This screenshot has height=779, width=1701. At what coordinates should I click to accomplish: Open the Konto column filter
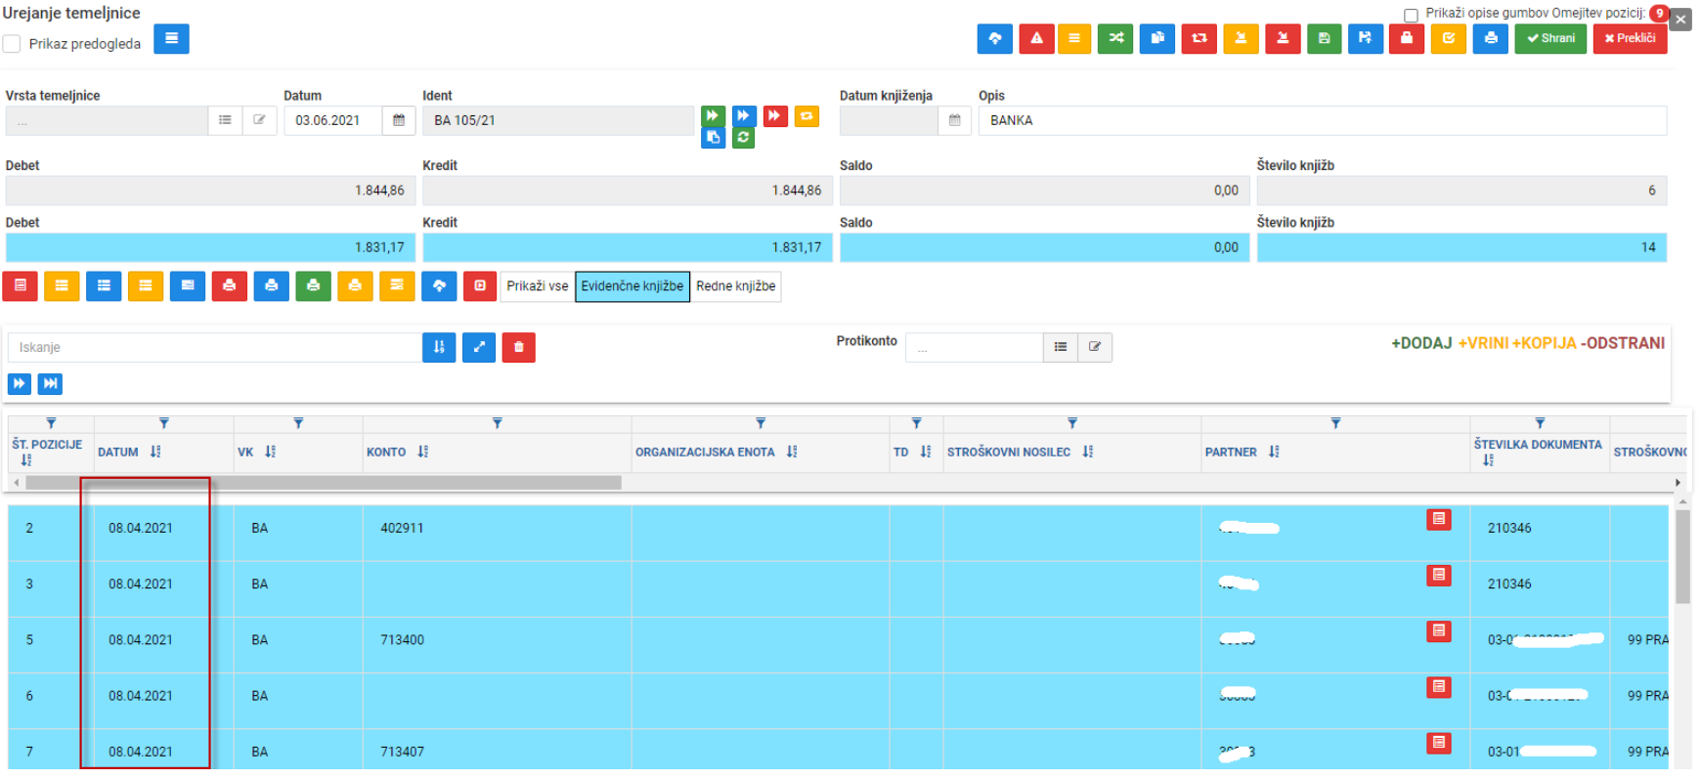[498, 423]
